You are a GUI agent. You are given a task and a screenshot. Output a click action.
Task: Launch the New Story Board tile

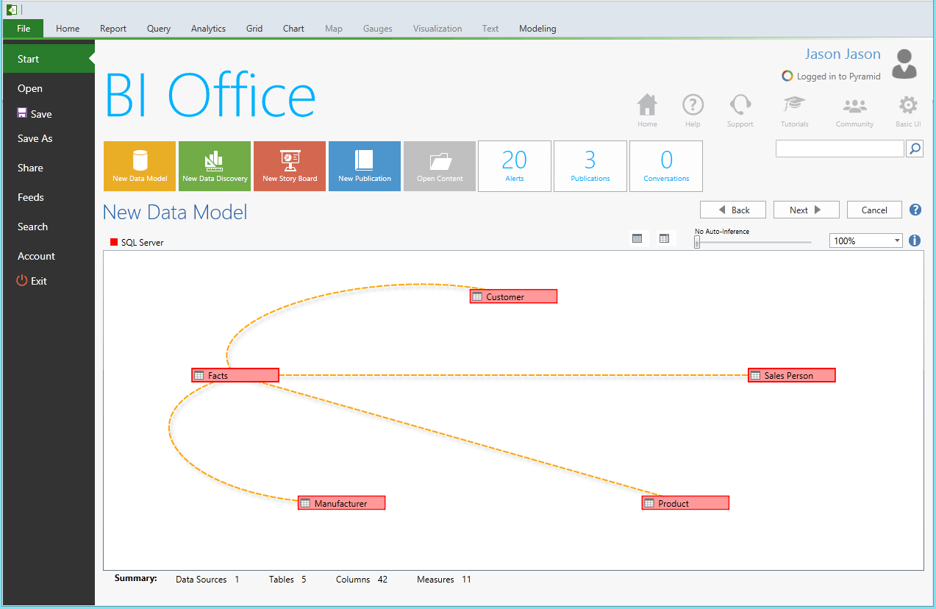[290, 166]
